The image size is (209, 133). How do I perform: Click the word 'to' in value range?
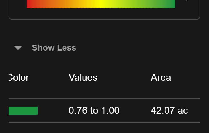[94, 111]
